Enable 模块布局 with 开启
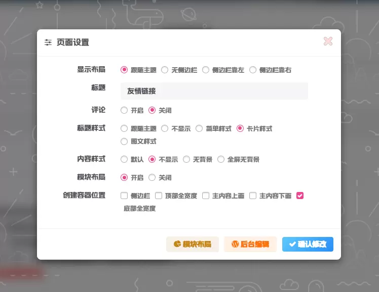This screenshot has width=379, height=292. pos(124,177)
